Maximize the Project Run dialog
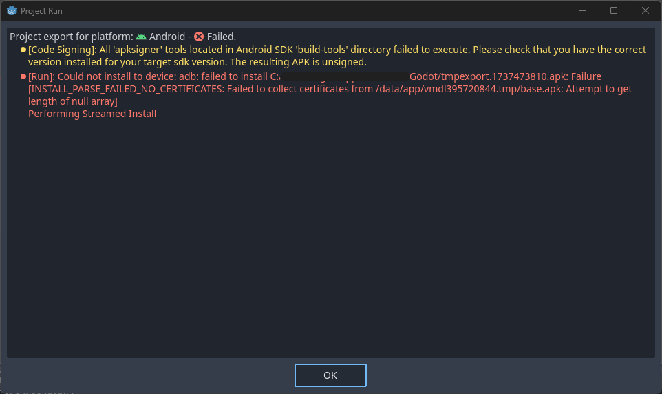Viewport: 662px width, 394px height. tap(614, 10)
